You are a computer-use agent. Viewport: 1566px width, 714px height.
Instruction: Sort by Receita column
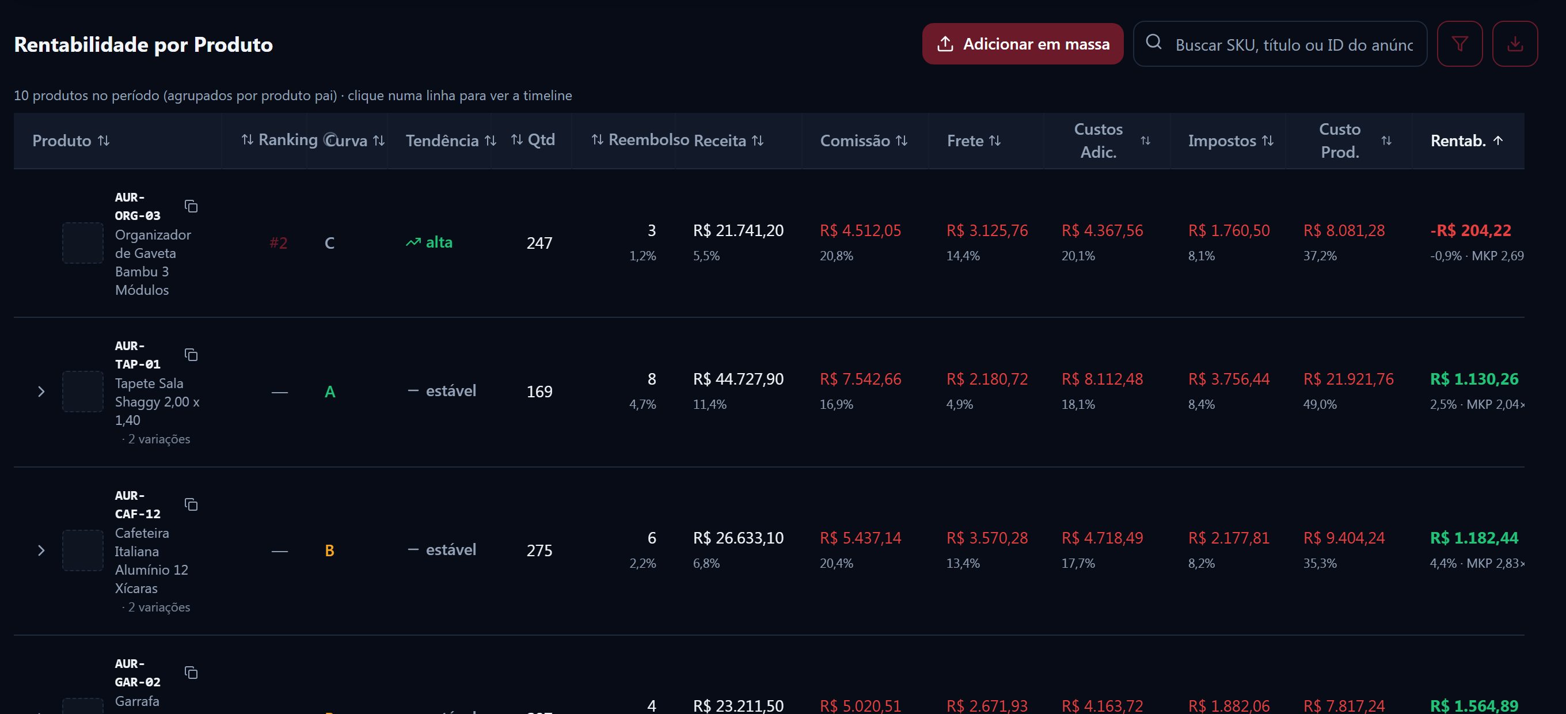(x=728, y=140)
